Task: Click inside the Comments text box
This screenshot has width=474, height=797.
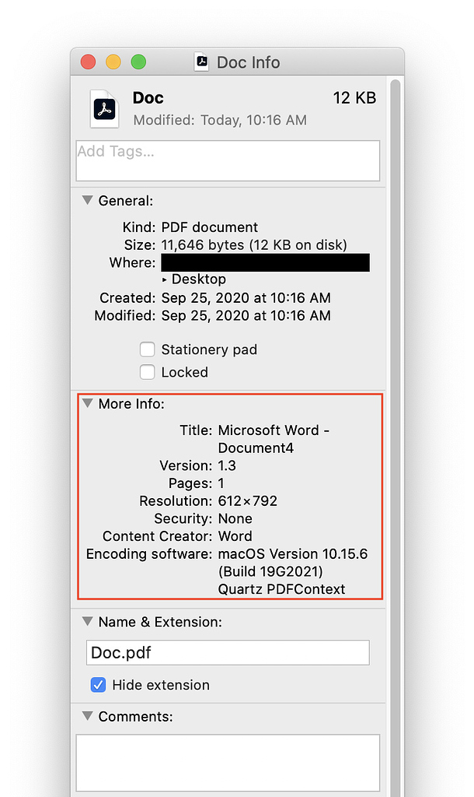Action: point(228,763)
